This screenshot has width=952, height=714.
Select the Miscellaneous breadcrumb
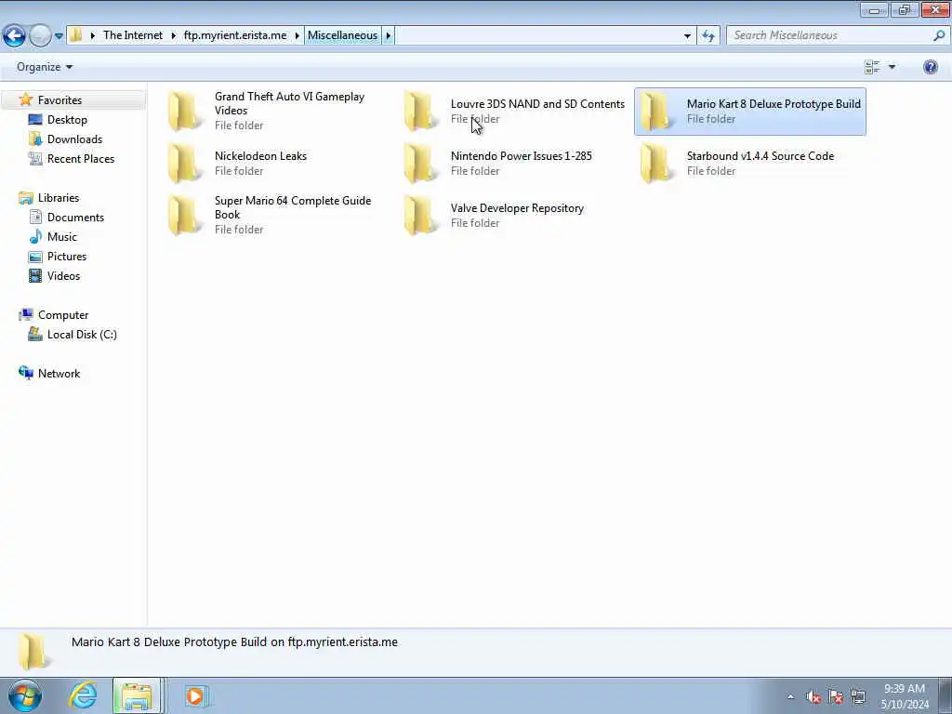tap(342, 35)
